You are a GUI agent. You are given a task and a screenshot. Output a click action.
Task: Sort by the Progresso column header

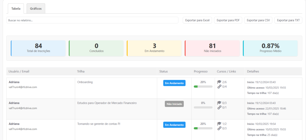[201, 72]
